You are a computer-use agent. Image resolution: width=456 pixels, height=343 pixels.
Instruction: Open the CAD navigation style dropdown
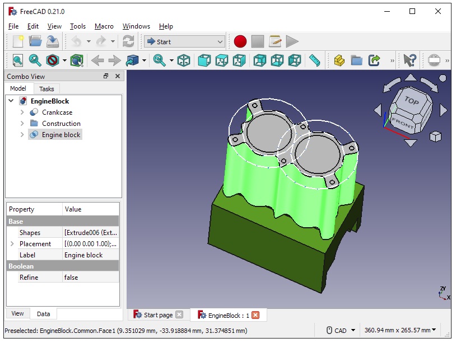(340, 330)
